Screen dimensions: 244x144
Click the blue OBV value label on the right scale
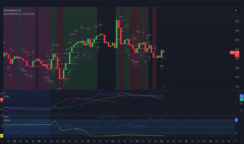coord(242,96)
